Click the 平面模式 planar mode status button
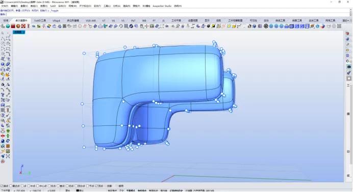The width and height of the screenshot is (353, 192). [131, 190]
